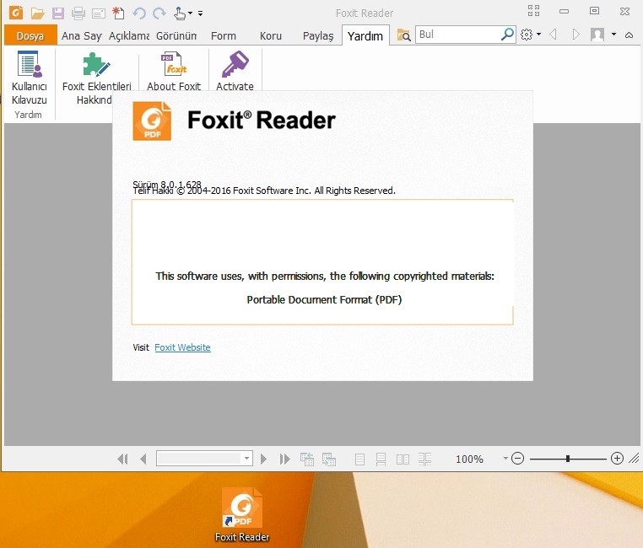Click the next view icon in status bar

[329, 459]
